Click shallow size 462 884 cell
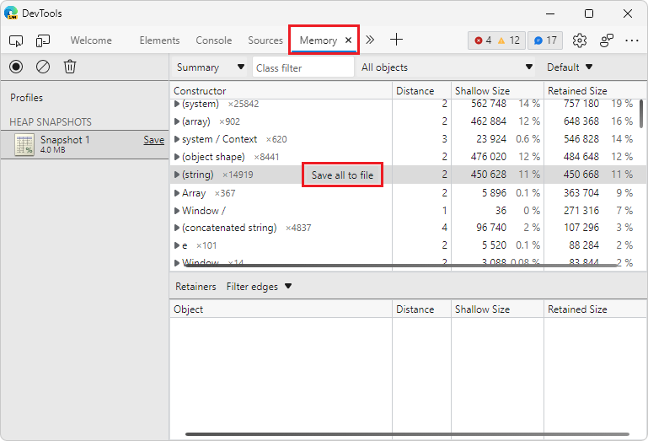 point(489,121)
